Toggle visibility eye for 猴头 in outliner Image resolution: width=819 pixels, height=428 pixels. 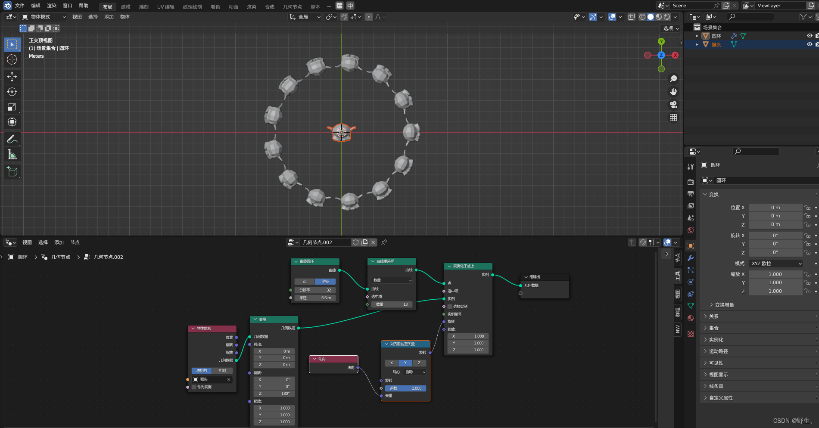810,44
